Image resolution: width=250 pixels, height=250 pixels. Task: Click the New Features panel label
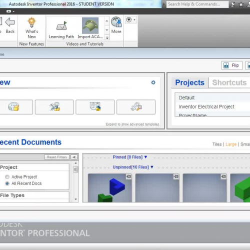click(31, 44)
